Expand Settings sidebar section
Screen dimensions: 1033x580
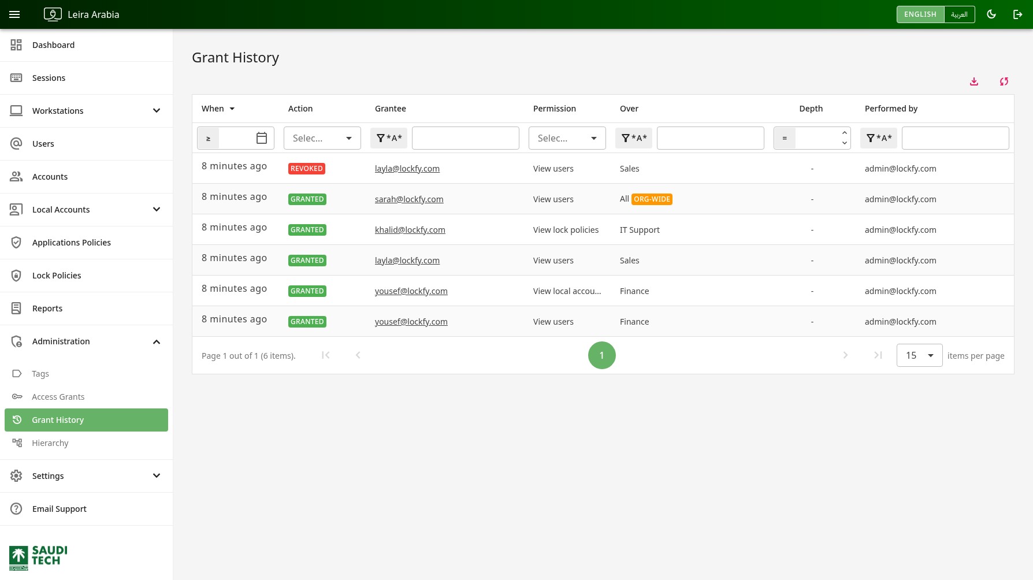click(x=86, y=476)
